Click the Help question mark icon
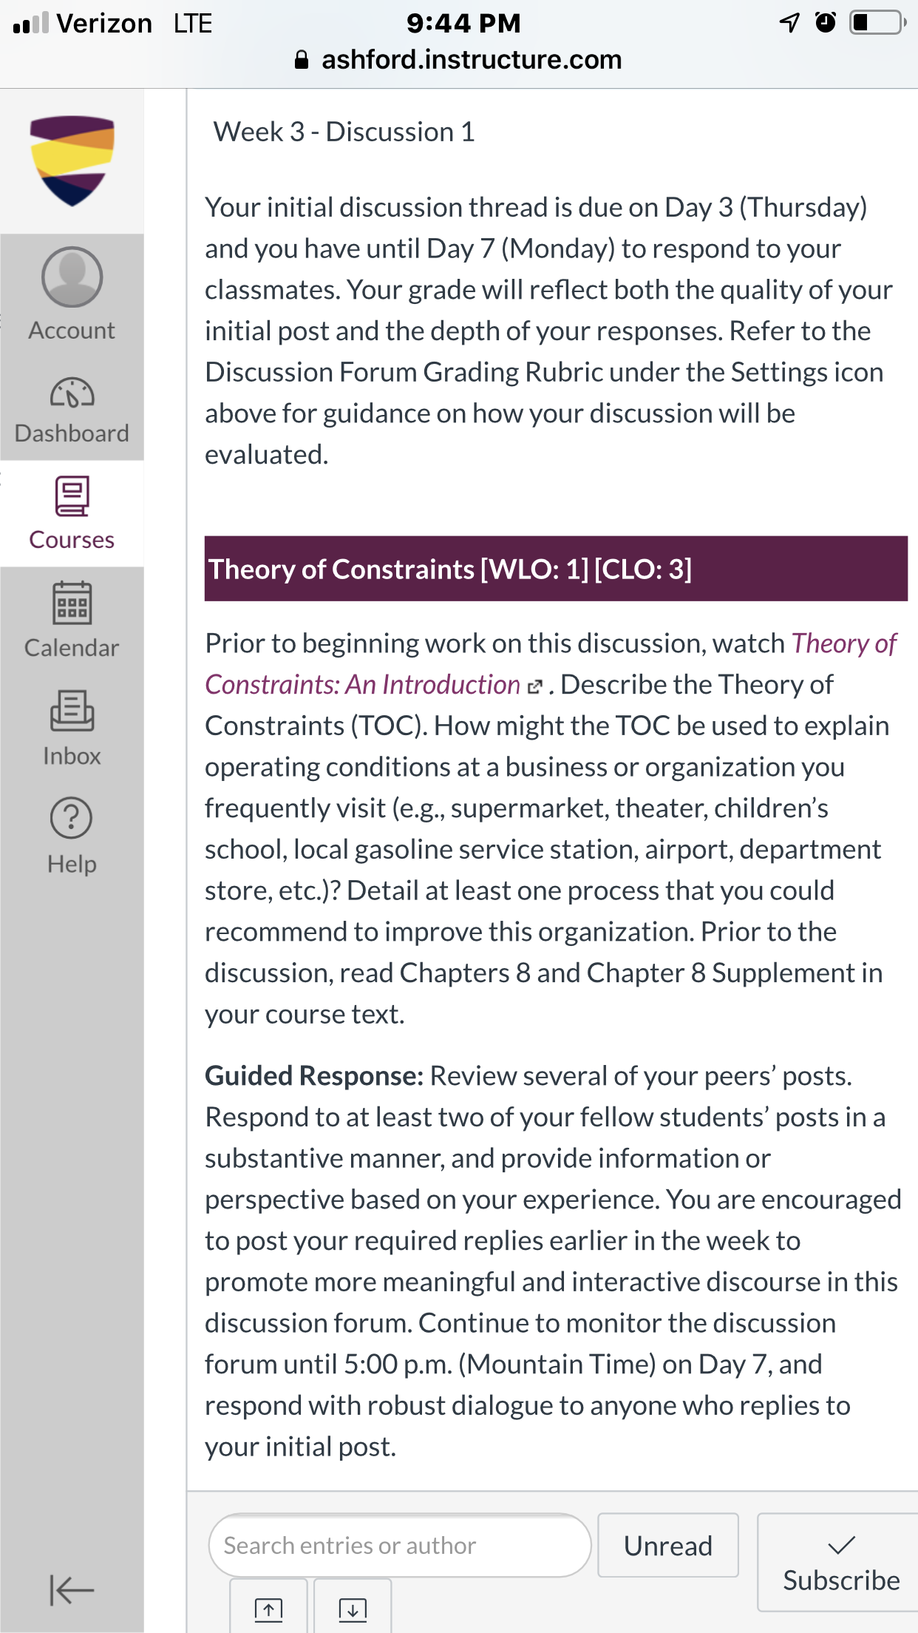 72,818
